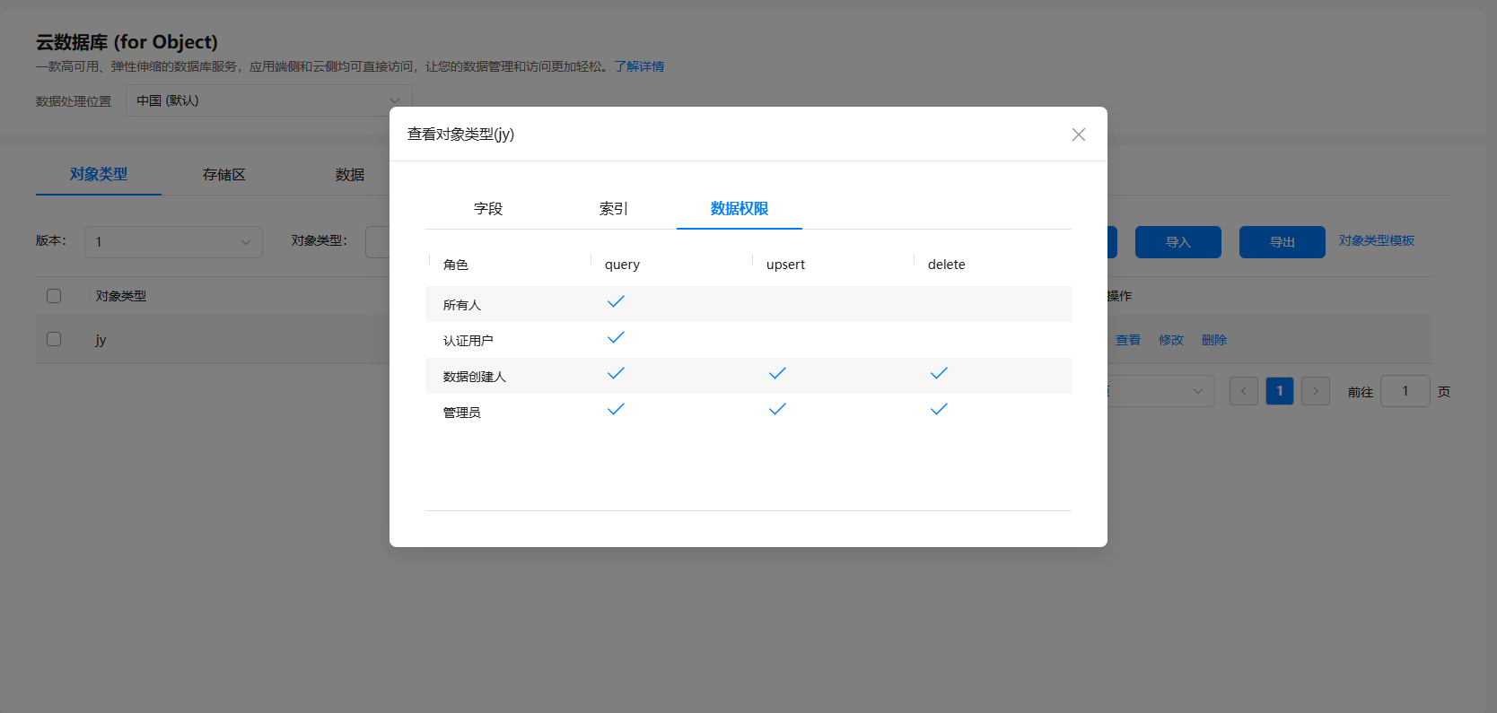Viewport: 1497px width, 713px height.
Task: Open the 了解详情 link
Action: [x=639, y=66]
